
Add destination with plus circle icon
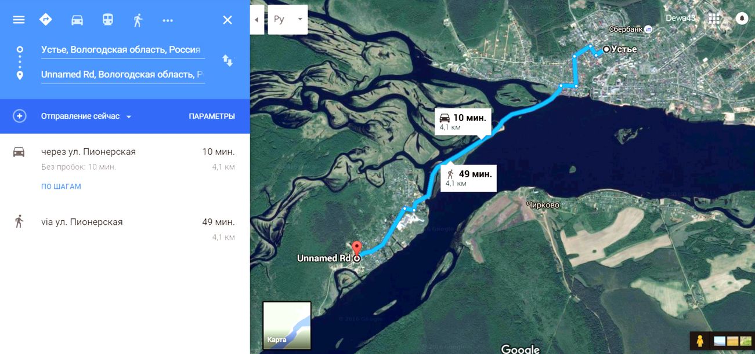[x=20, y=116]
